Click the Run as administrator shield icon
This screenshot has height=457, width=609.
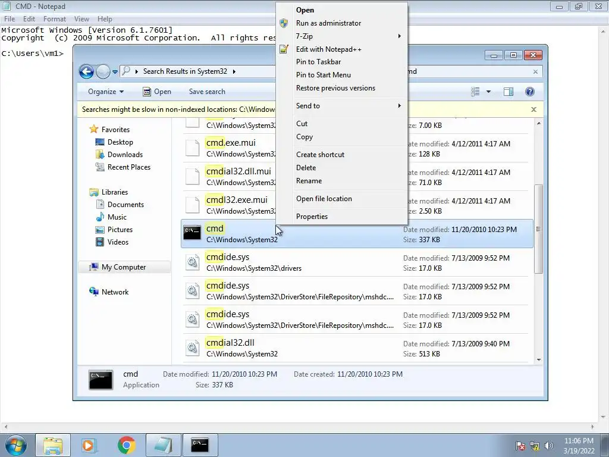click(284, 23)
